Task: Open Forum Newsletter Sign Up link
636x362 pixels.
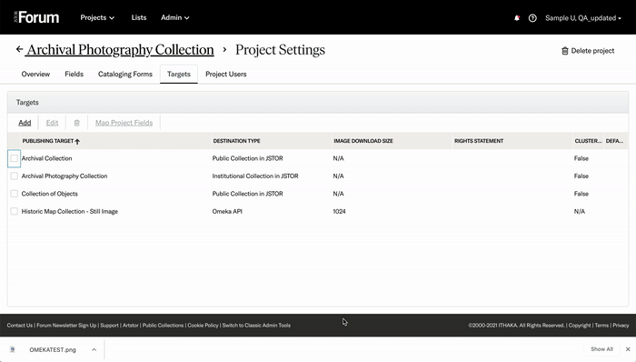Action: (x=66, y=325)
